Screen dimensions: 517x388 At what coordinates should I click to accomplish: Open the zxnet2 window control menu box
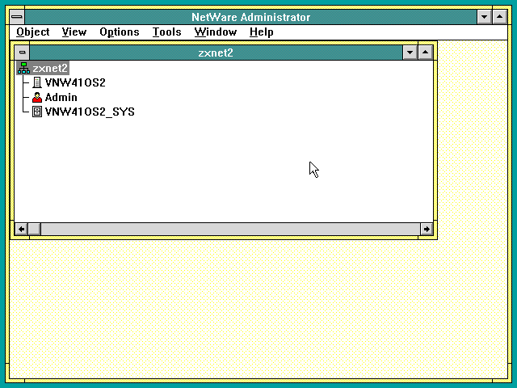[x=22, y=52]
